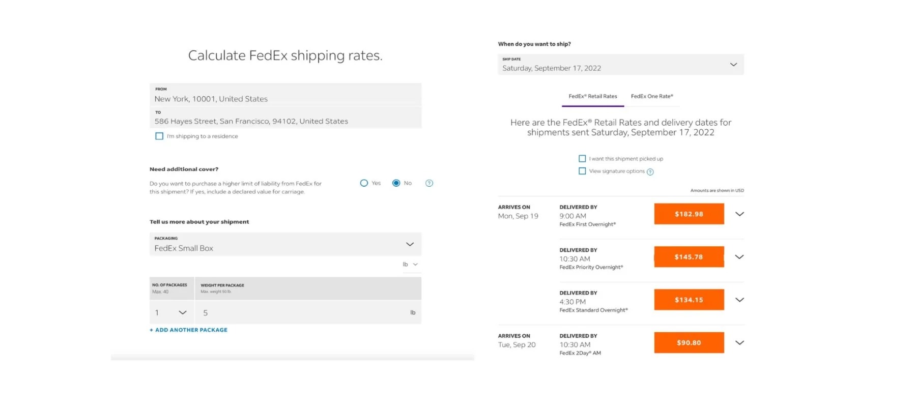Open the signature options help icon
This screenshot has width=916, height=407.
[650, 172]
